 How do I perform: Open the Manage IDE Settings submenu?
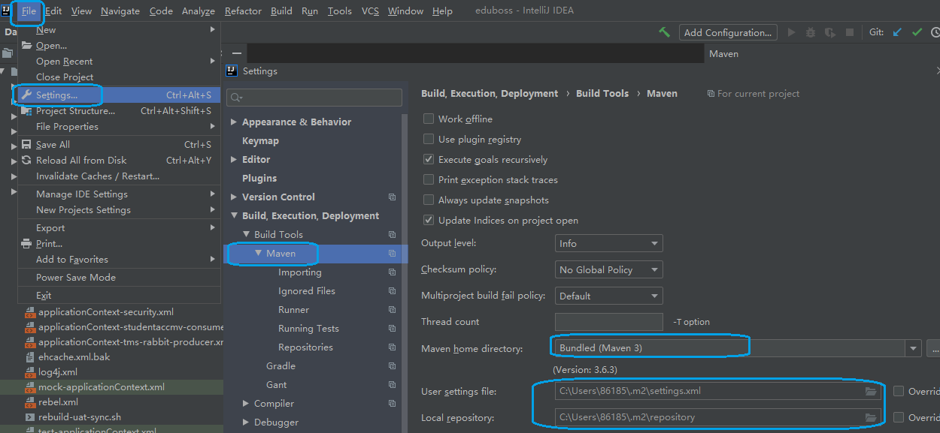[119, 194]
